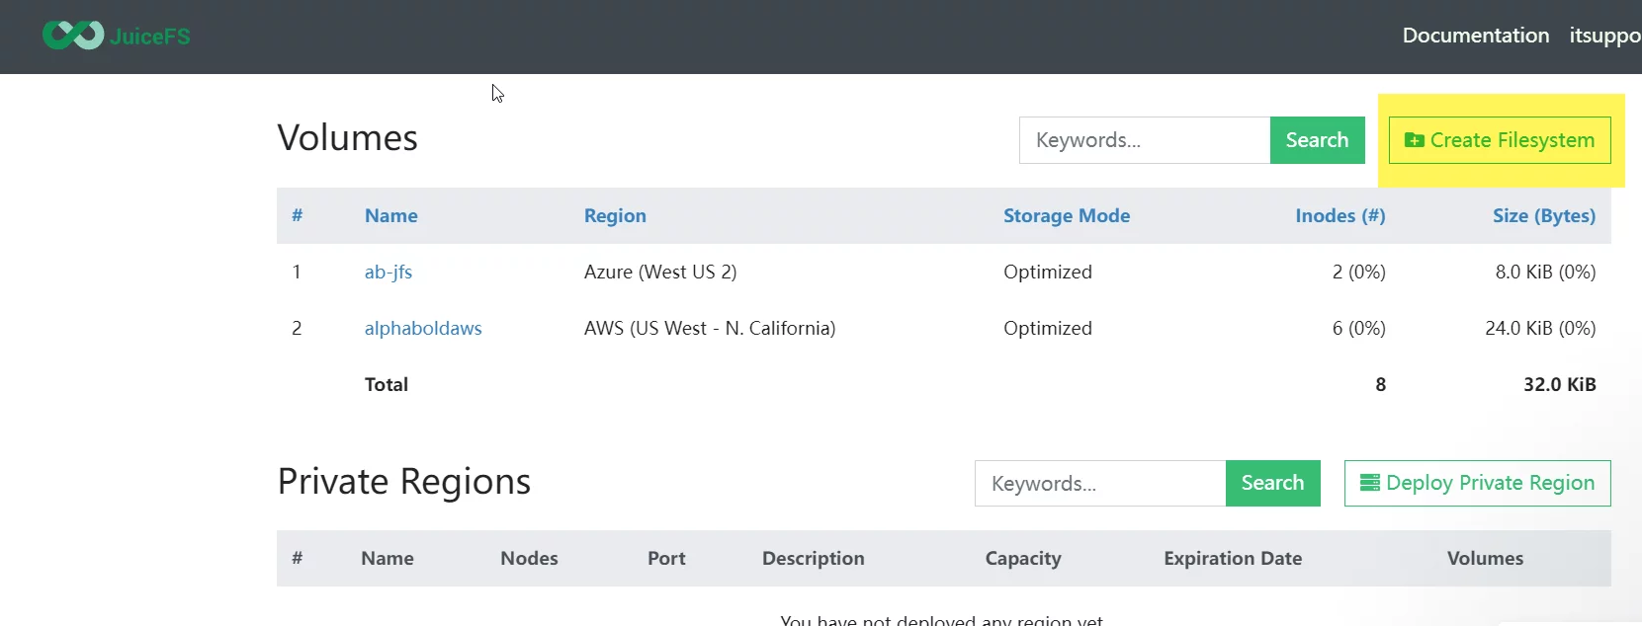
Task: Focus the Volumes keywords search field
Action: coord(1145,140)
